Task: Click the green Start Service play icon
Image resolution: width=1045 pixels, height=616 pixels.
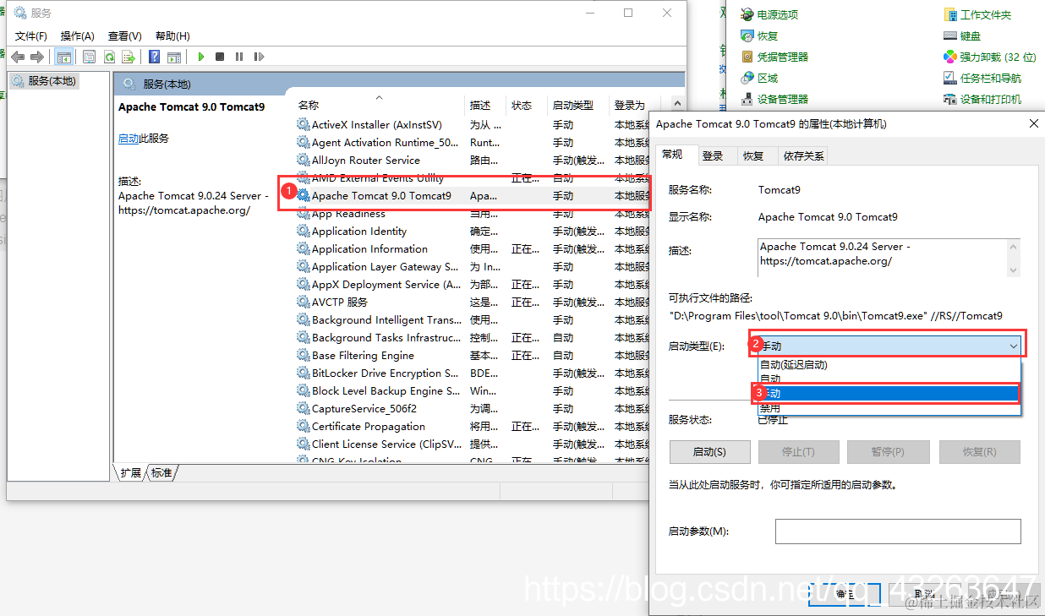Action: pos(201,57)
